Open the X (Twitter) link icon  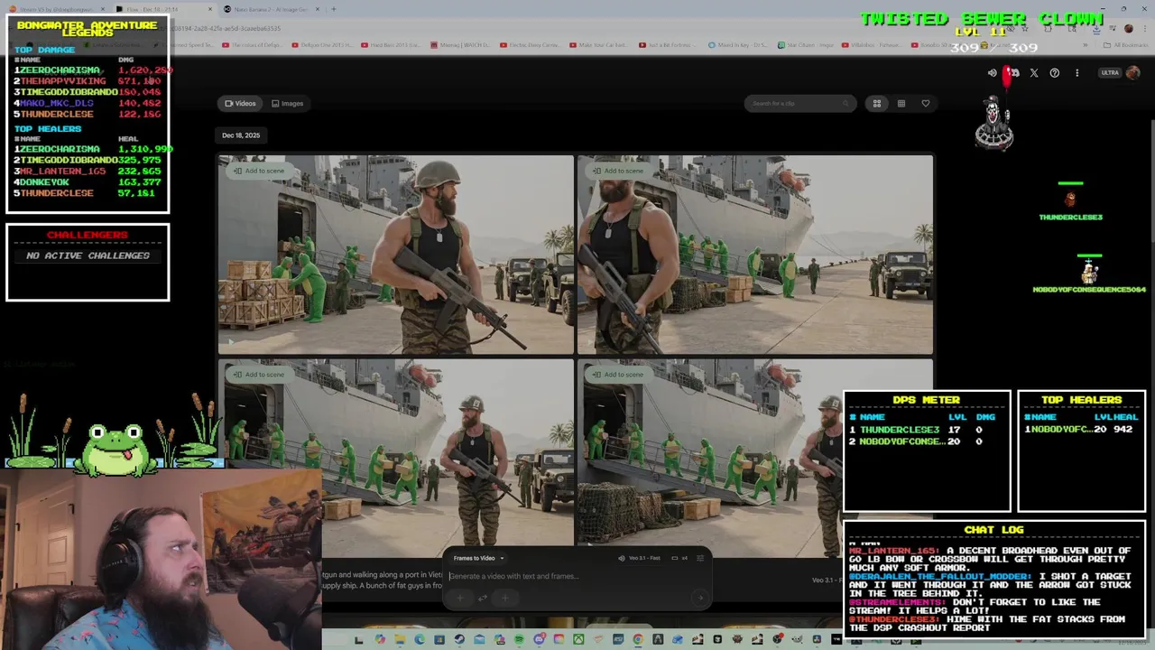[x=1034, y=73]
